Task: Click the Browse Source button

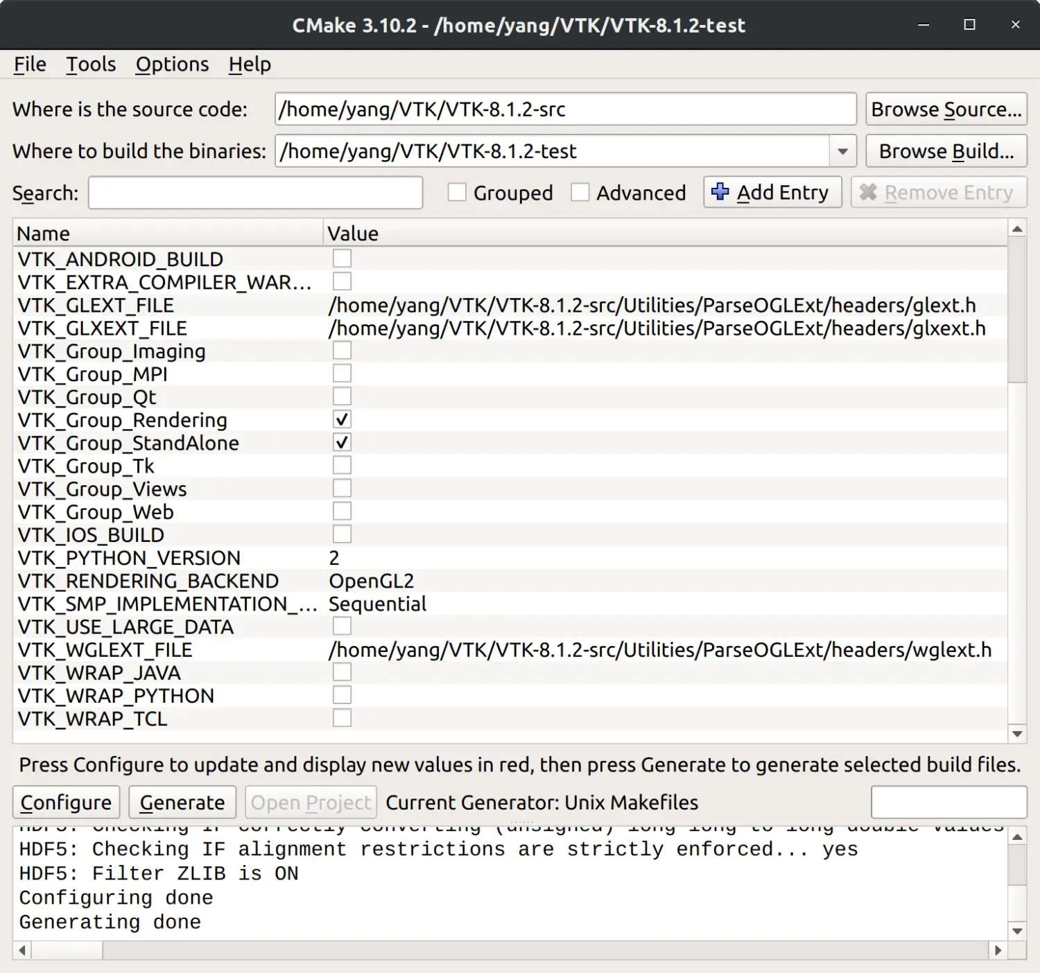Action: click(x=946, y=109)
